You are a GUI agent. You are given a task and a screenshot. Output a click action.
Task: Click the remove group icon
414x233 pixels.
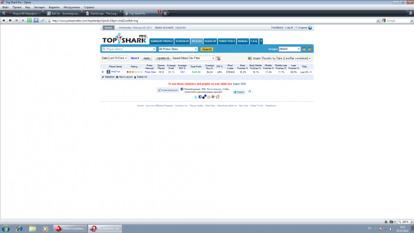[x=309, y=49]
